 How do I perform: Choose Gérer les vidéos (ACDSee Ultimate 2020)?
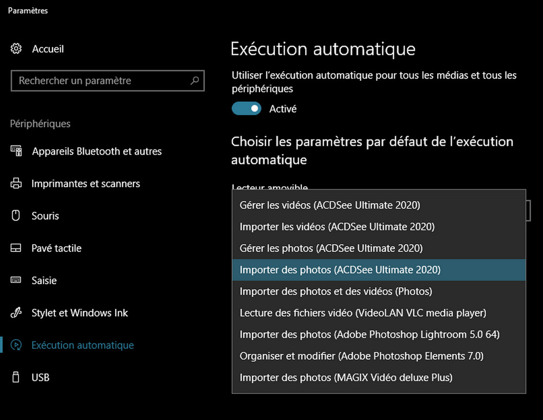click(330, 205)
